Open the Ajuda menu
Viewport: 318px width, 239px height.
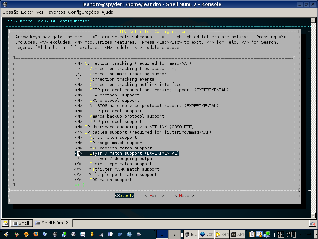[x=107, y=12]
